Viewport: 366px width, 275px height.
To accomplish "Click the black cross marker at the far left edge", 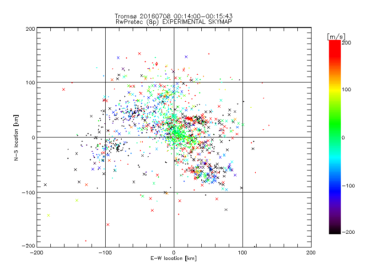I will 45,185.
